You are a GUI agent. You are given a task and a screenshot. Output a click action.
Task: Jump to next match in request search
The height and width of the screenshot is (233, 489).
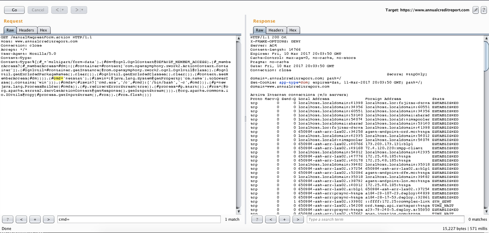[49, 220]
